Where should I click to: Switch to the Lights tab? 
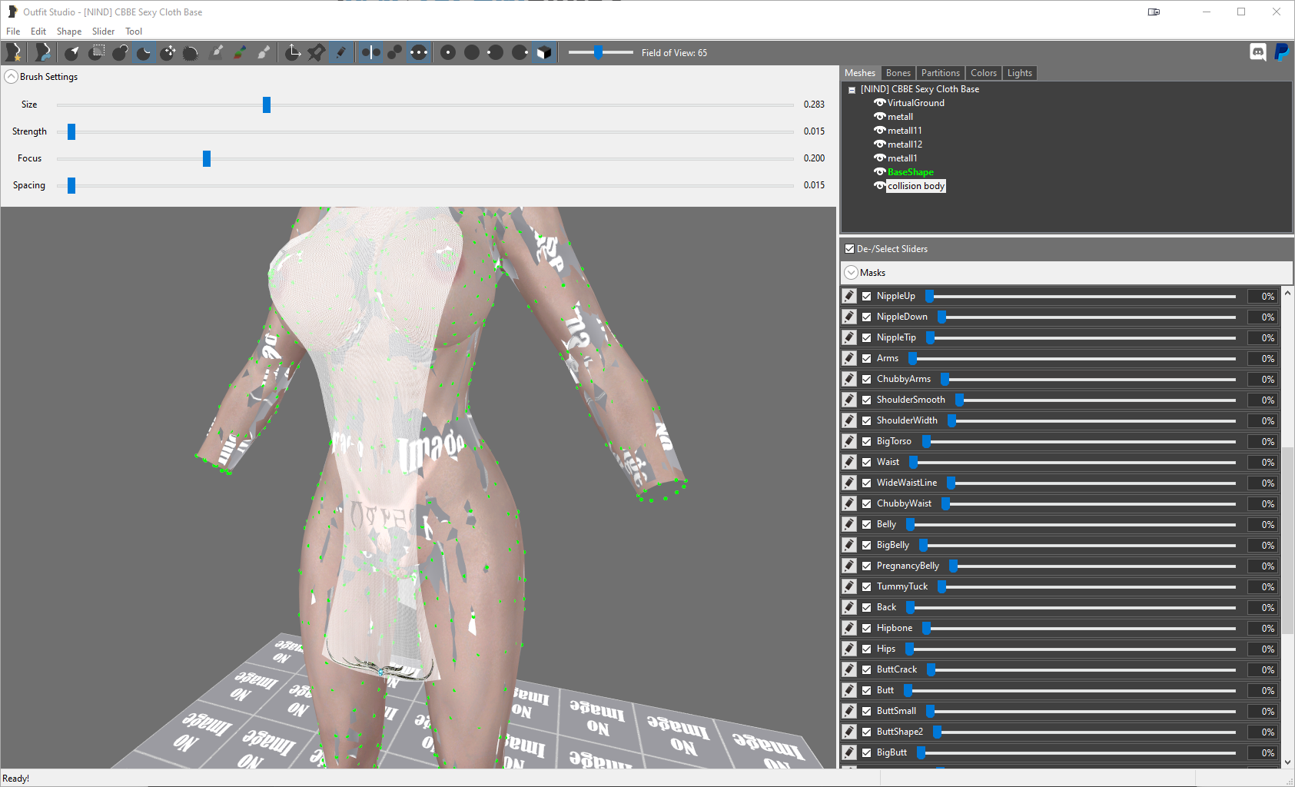[x=1020, y=73]
